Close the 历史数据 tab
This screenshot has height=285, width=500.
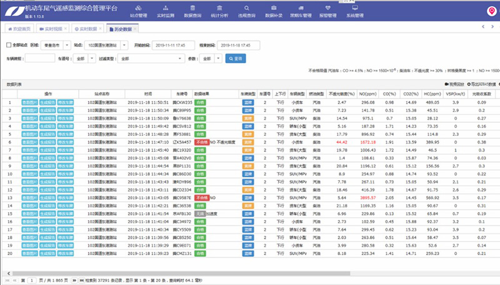click(x=136, y=29)
